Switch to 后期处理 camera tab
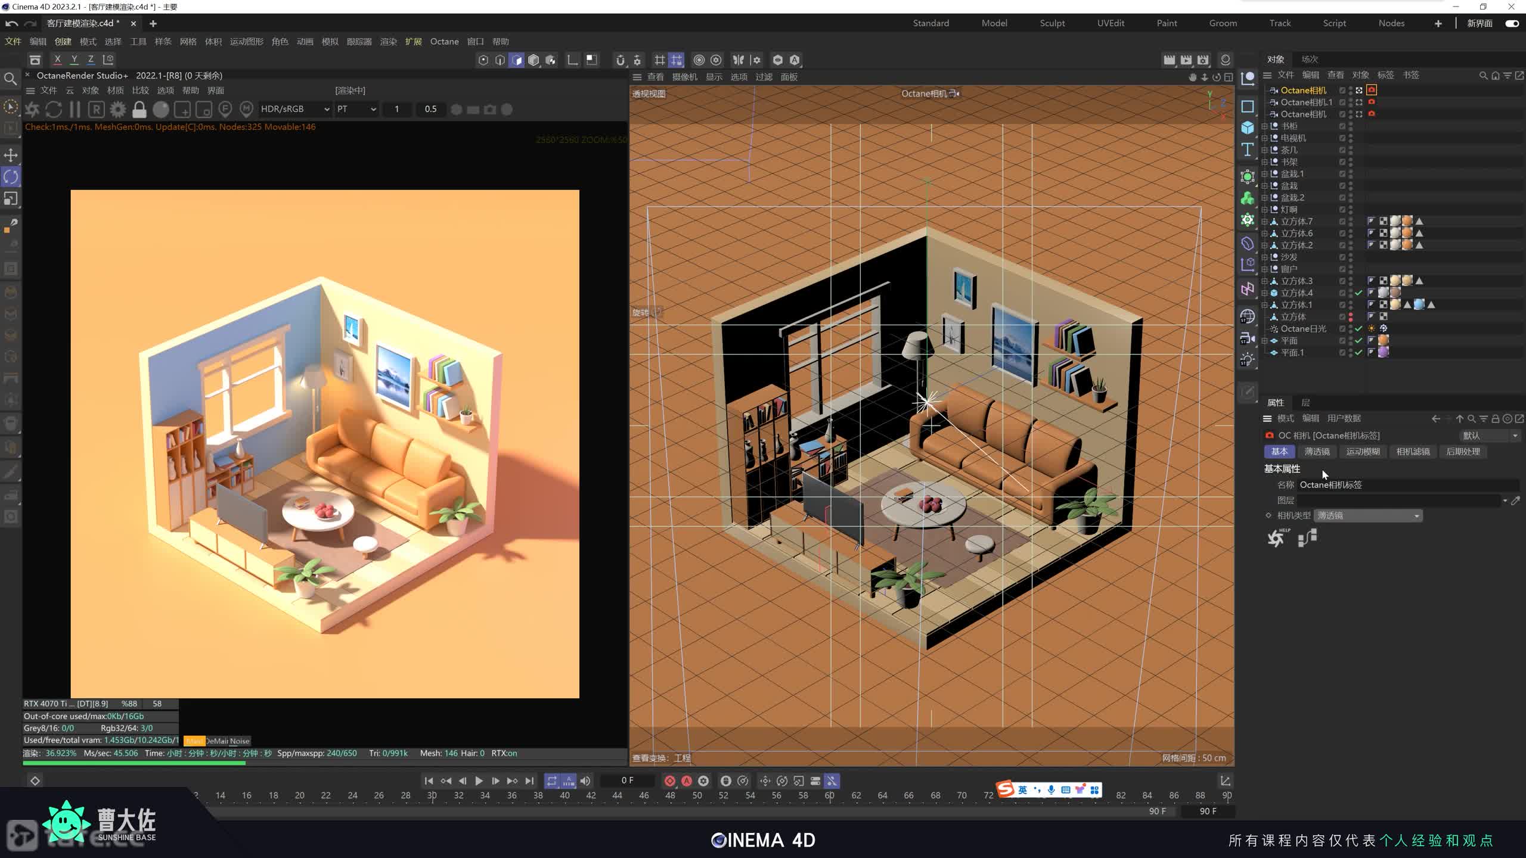 [1463, 452]
